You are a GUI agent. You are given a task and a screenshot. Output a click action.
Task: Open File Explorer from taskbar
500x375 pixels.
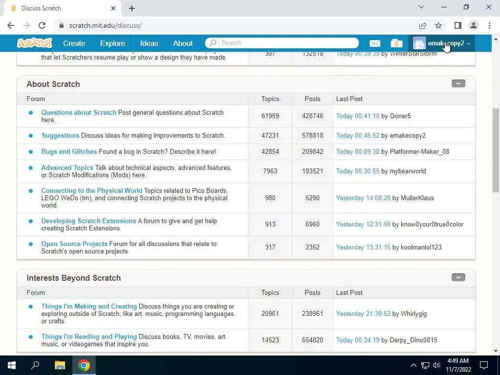(60, 365)
